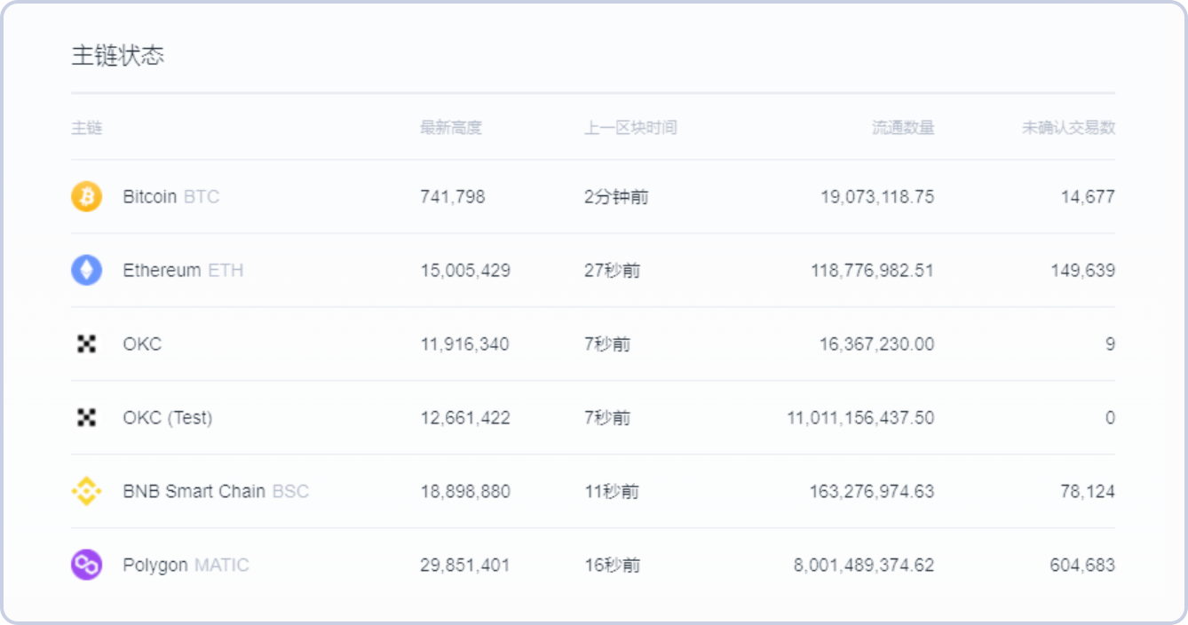The width and height of the screenshot is (1188, 625).
Task: Click Bitcoin last block time 2分钟前
Action: pos(616,196)
